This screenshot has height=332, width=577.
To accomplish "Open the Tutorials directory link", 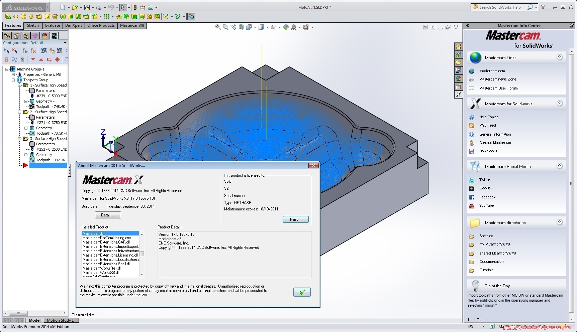I will (486, 270).
